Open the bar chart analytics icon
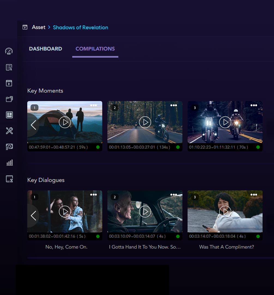Viewport: 274px width, 295px height. click(10, 163)
